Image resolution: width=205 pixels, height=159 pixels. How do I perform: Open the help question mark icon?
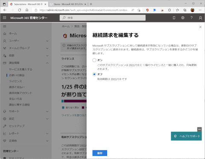(x=192, y=18)
